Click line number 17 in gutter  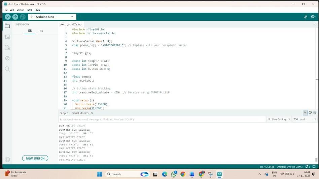point(65,92)
